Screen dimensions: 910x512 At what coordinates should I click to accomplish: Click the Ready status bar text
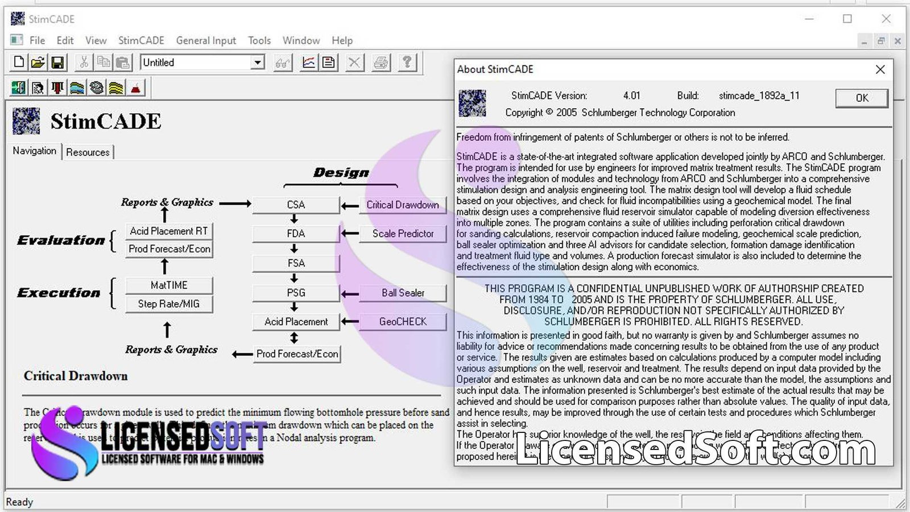[19, 502]
